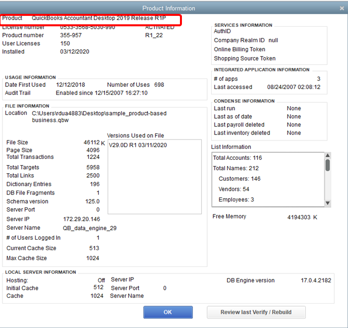348x328 pixels.
Task: Click Total Targets value 5958
Action: (x=93, y=167)
